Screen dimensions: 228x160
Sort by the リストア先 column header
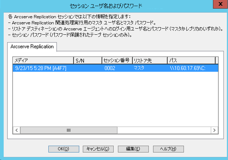pyautogui.click(x=150, y=60)
